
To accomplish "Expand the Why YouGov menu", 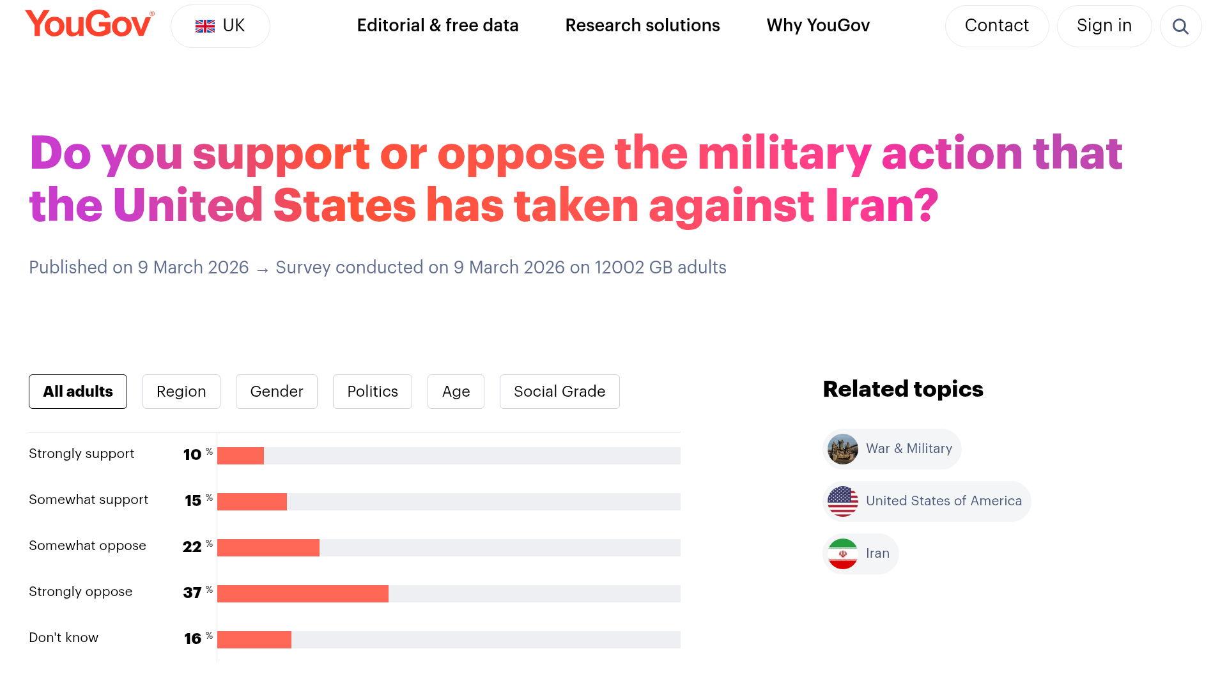I will (818, 26).
